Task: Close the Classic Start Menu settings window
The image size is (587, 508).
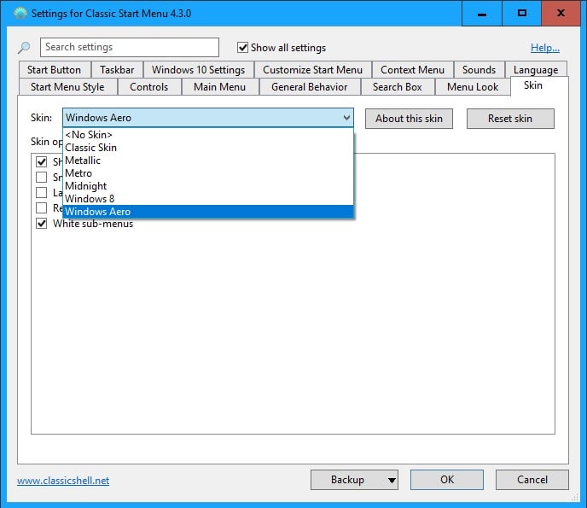Action: [x=561, y=14]
